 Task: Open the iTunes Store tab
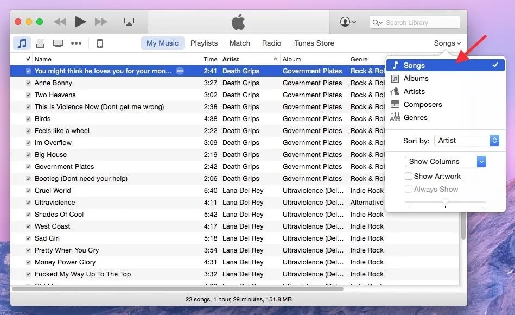[x=313, y=43]
